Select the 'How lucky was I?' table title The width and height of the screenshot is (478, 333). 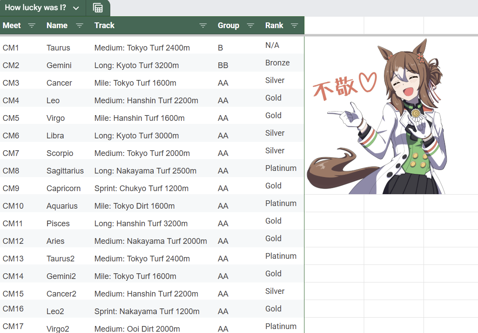click(x=35, y=7)
